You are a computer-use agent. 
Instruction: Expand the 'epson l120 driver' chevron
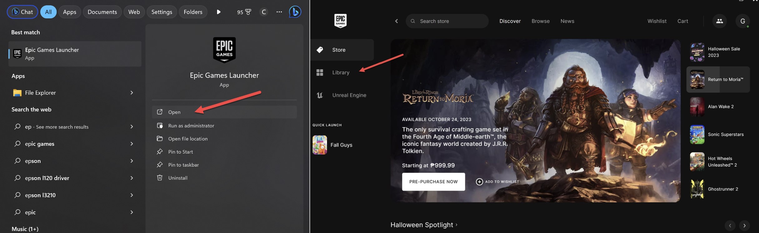pos(132,178)
